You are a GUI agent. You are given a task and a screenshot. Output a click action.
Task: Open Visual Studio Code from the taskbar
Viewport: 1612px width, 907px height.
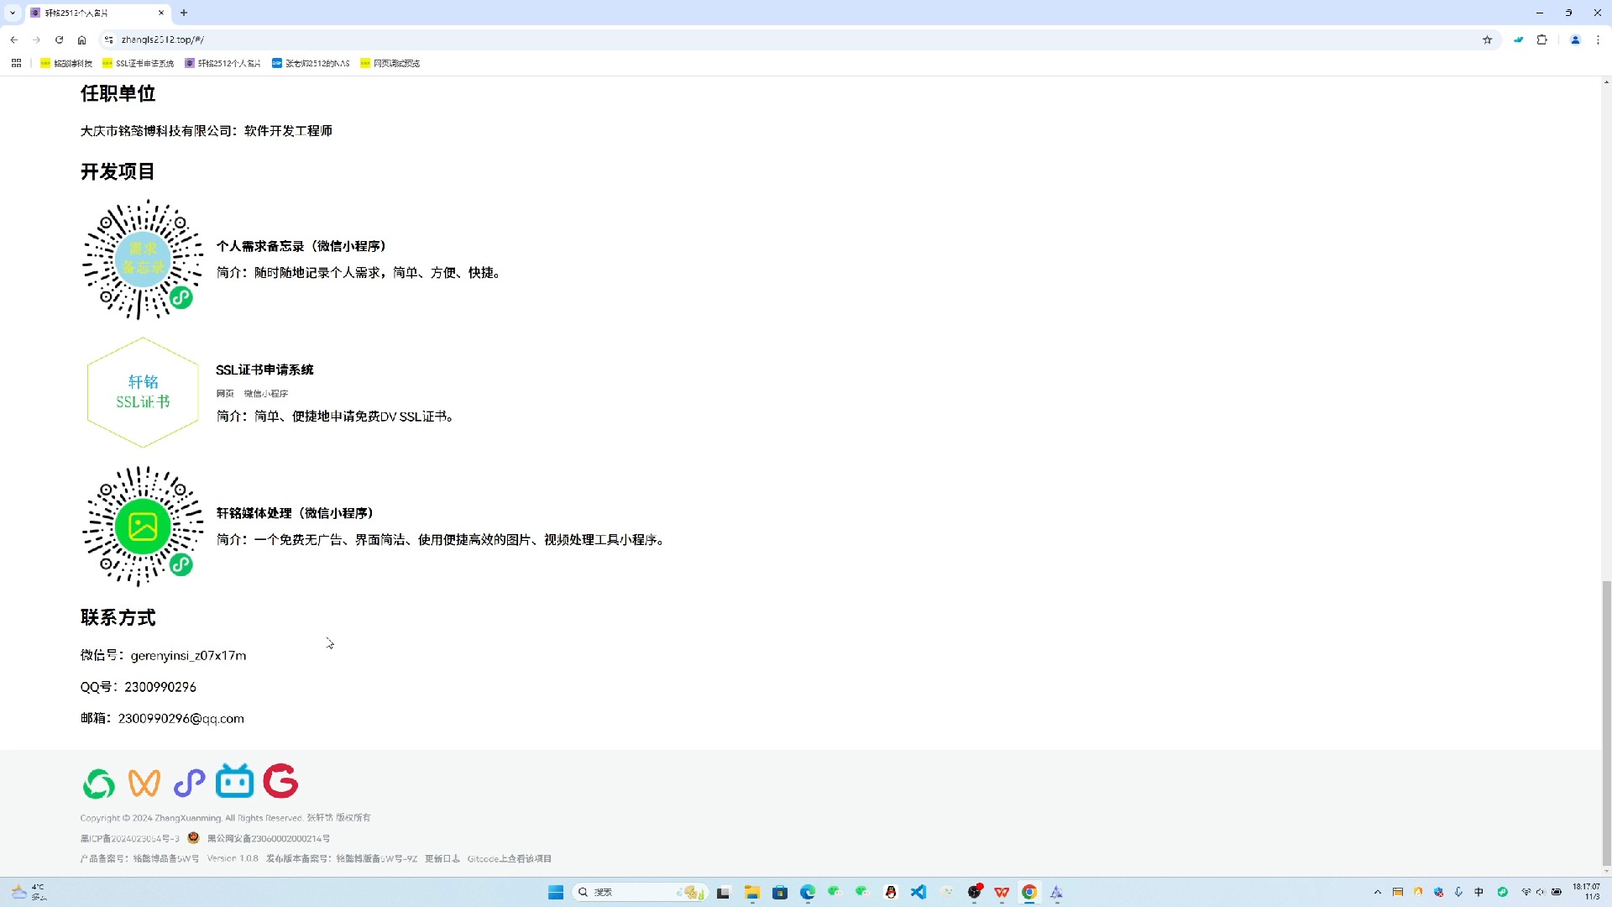pyautogui.click(x=919, y=892)
